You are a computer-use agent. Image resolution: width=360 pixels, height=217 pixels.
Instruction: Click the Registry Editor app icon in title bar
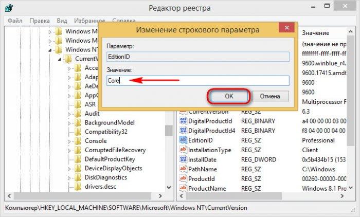[9, 8]
